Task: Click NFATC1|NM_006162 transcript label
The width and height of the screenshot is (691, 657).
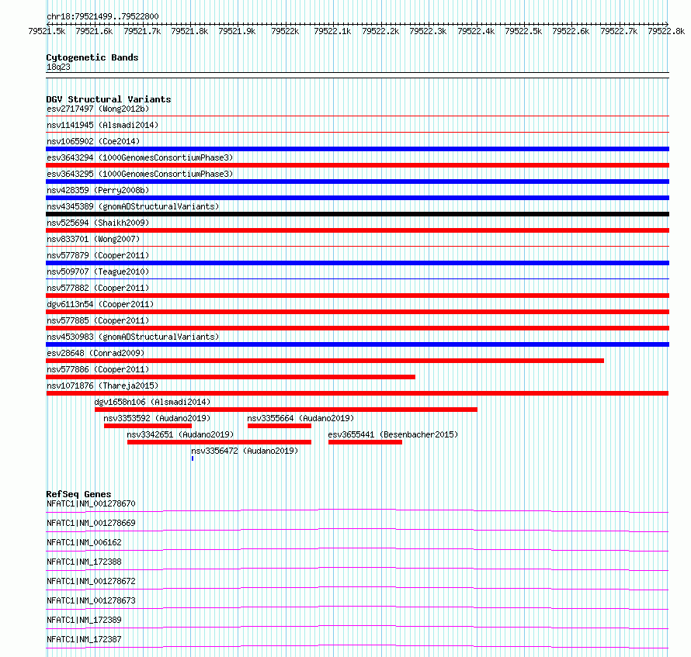Action: click(84, 542)
